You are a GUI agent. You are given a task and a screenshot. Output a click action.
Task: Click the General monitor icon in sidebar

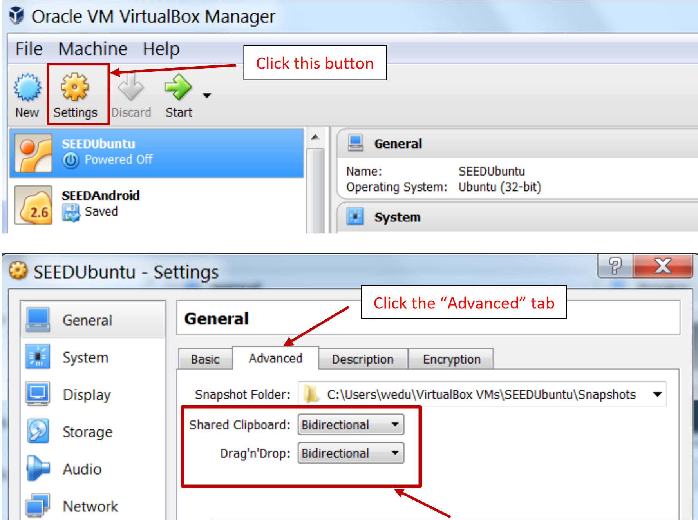[x=38, y=319]
